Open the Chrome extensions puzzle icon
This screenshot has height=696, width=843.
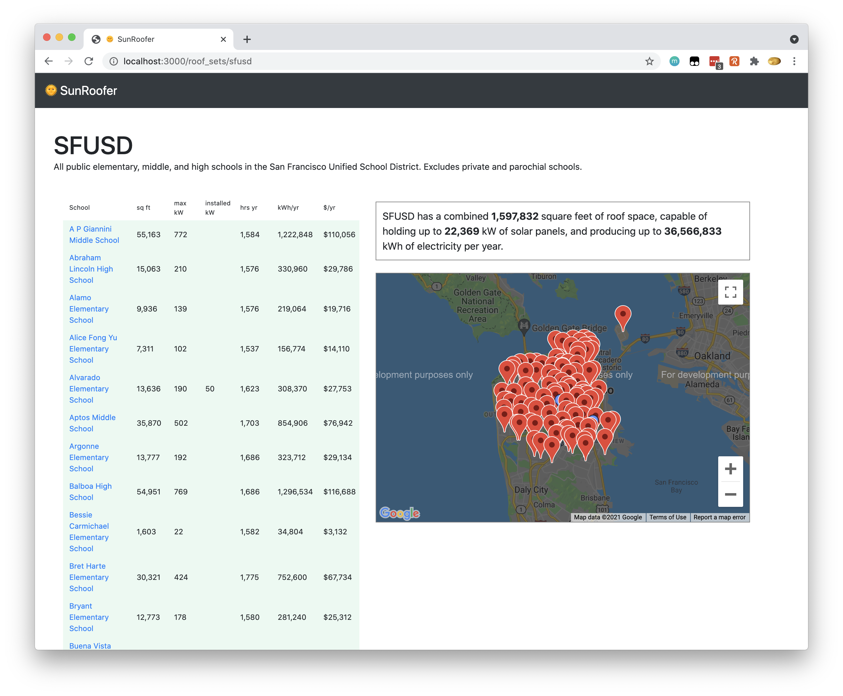point(754,61)
